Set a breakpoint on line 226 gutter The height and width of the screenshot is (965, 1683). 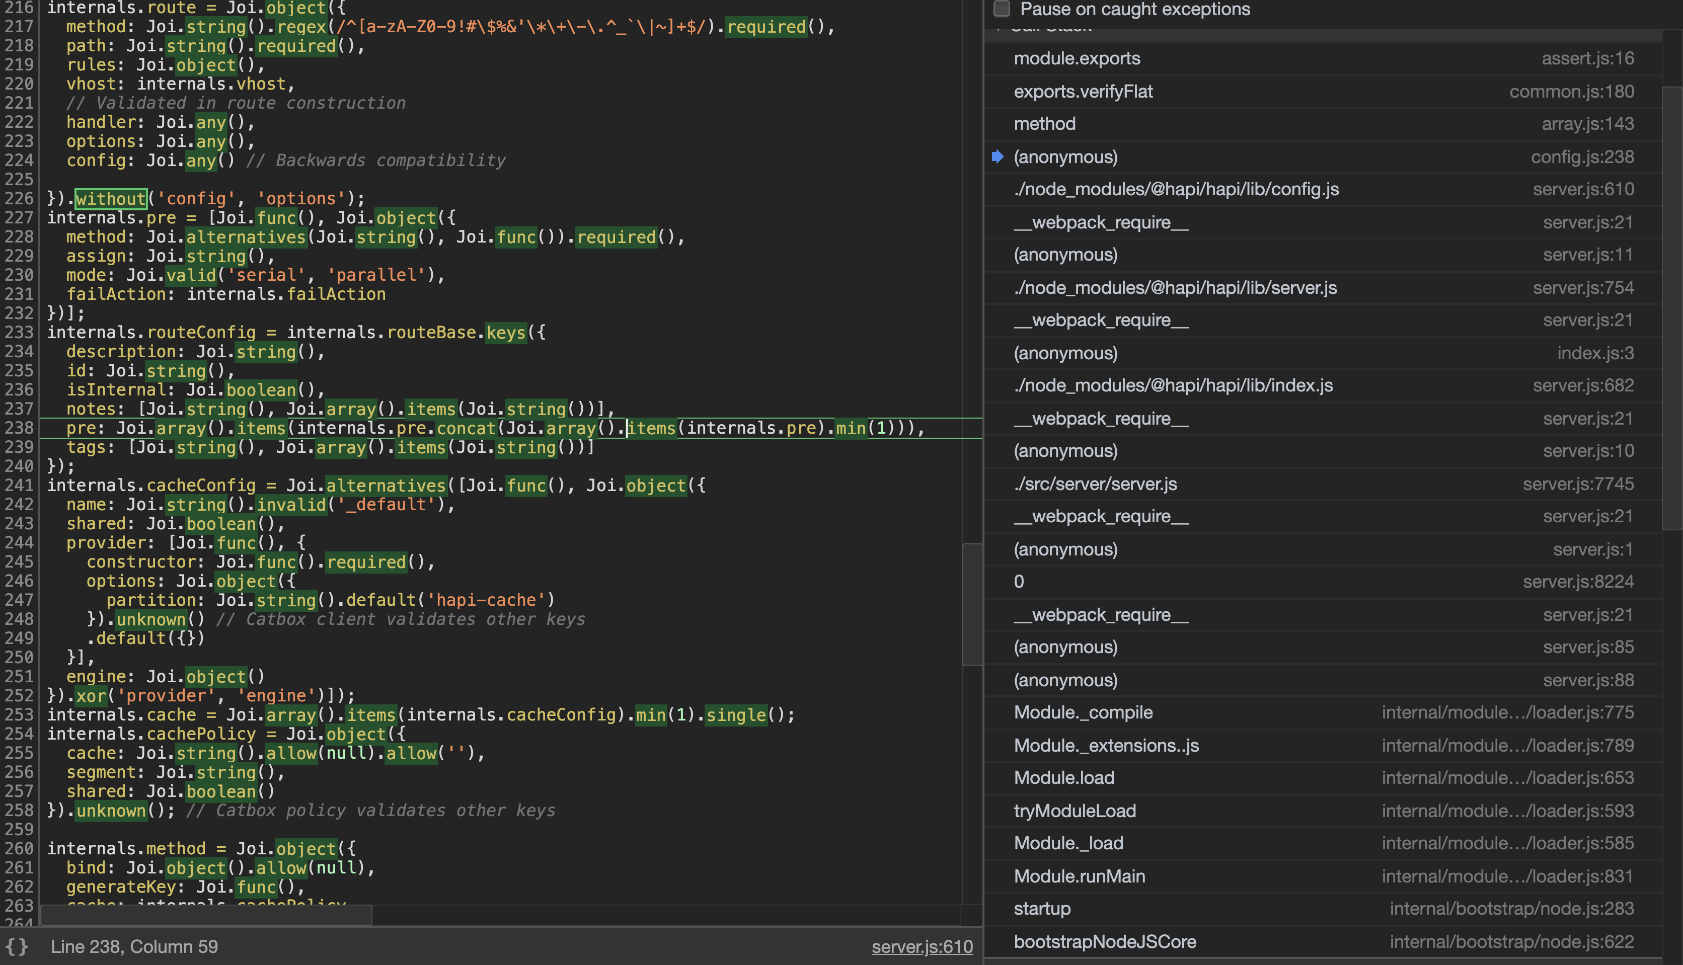[19, 198]
